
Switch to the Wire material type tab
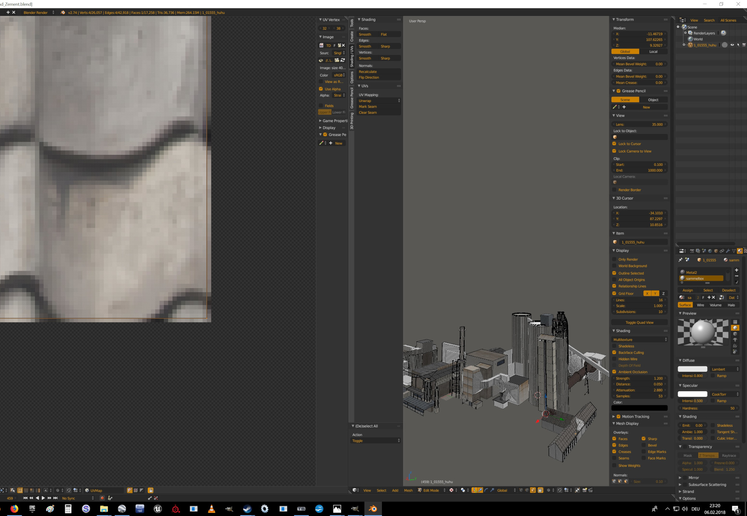(x=700, y=305)
